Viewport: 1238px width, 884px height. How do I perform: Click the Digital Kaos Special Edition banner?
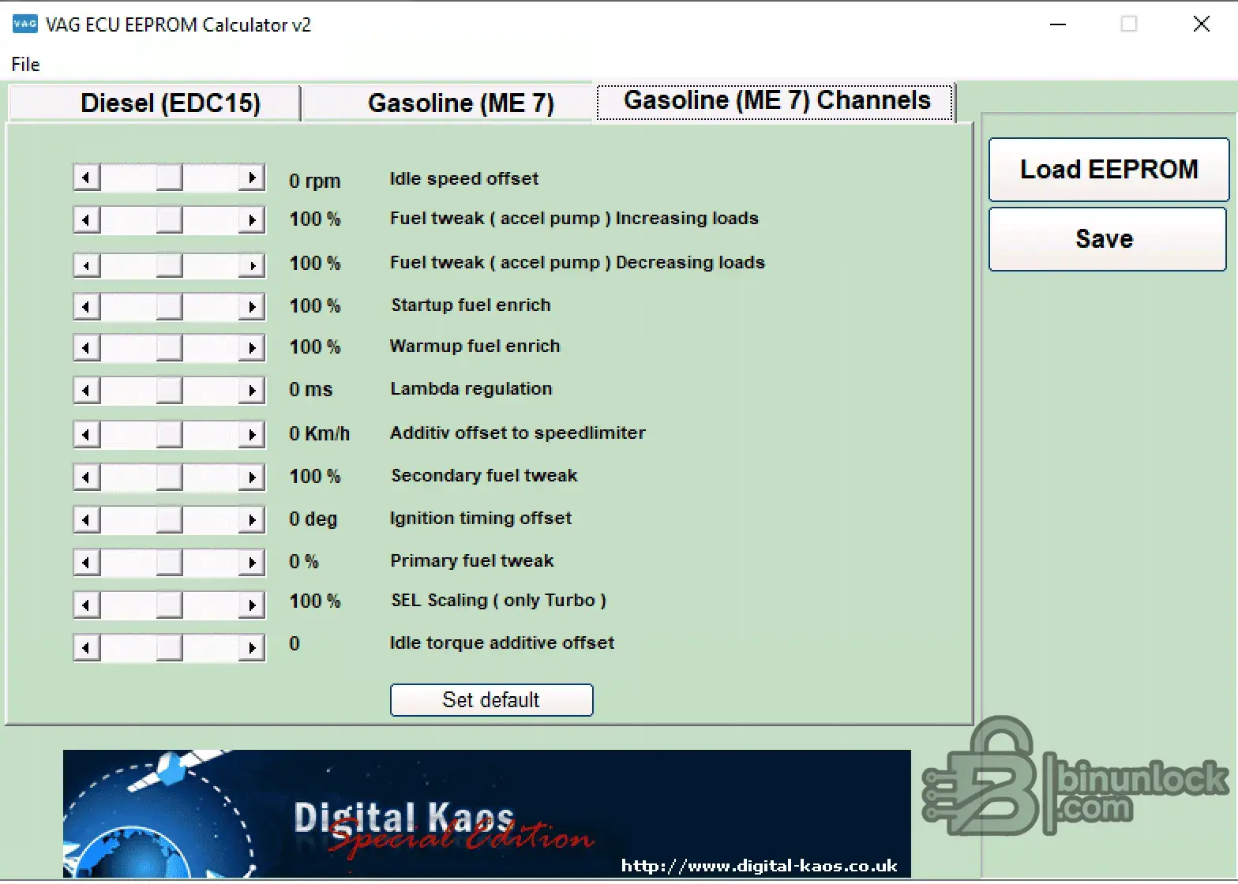[486, 813]
